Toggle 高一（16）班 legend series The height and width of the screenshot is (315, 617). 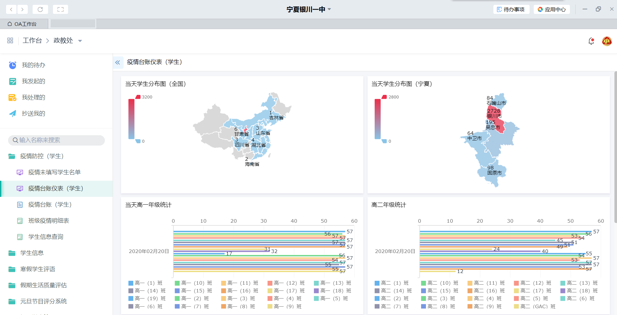tap(240, 291)
